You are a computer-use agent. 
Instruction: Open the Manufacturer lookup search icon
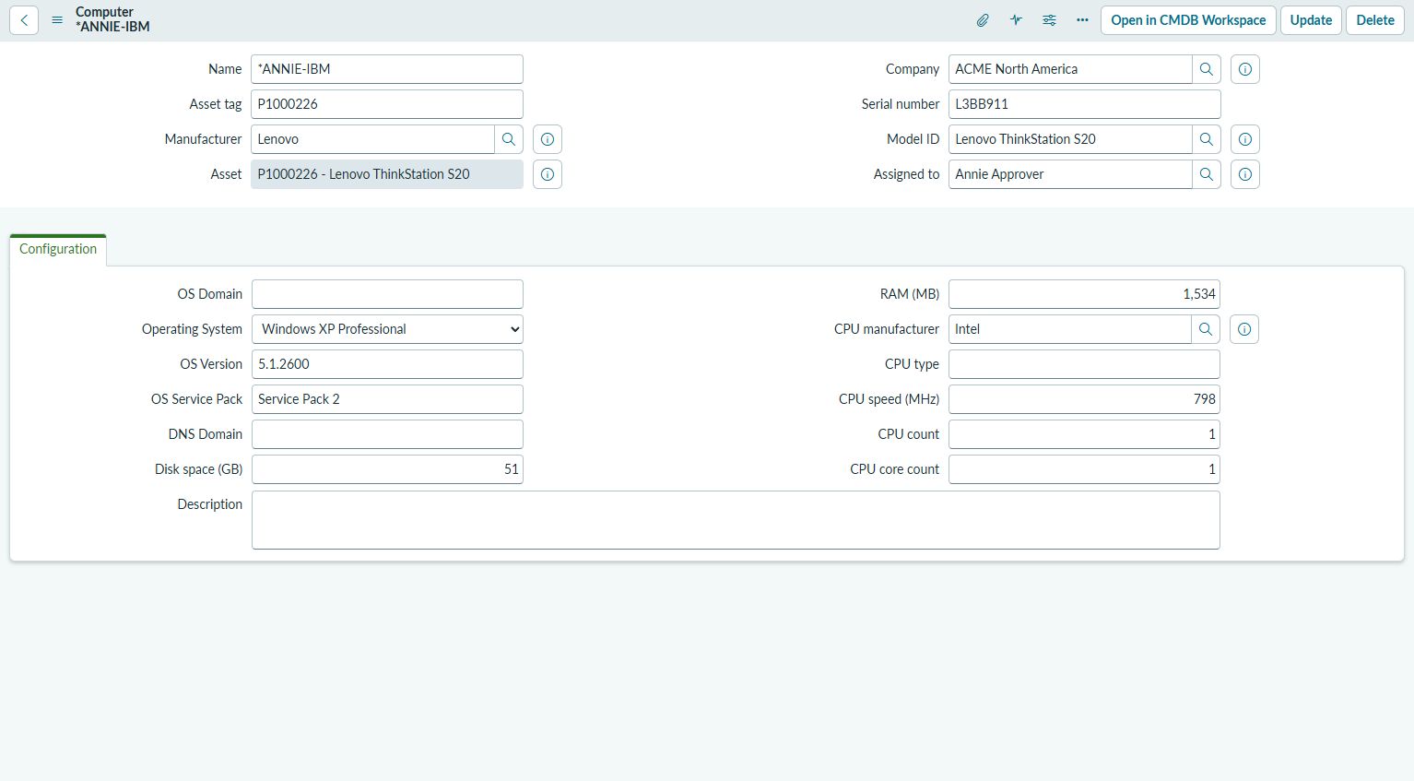tap(509, 139)
